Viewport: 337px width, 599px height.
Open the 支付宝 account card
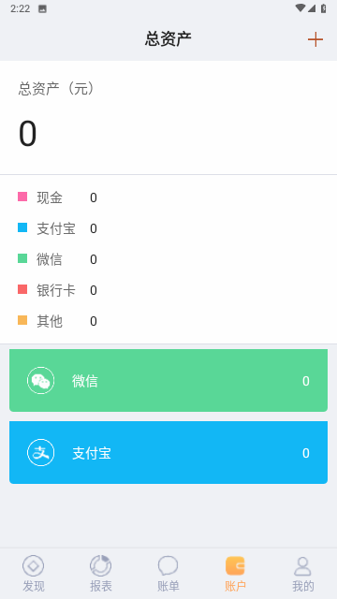(168, 453)
